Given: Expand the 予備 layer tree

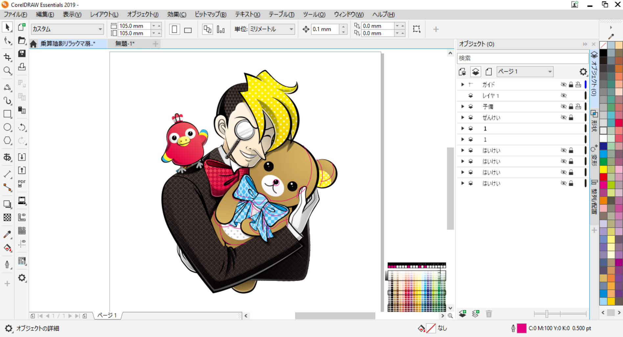Looking at the screenshot, I should tap(463, 107).
